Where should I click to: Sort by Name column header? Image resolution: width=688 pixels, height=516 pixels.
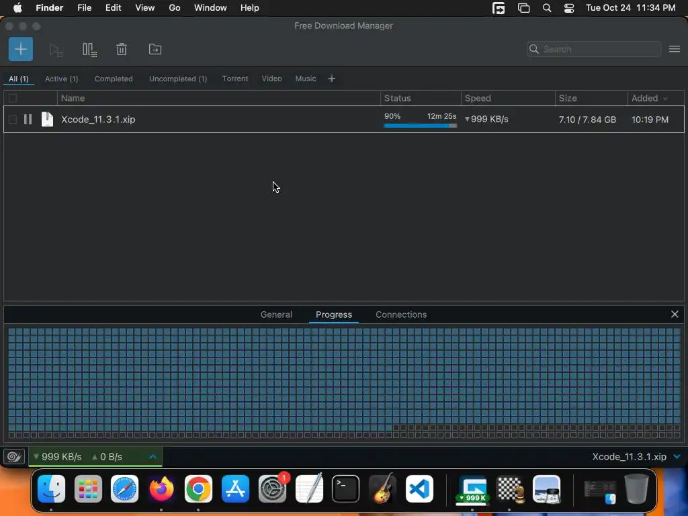click(218, 98)
